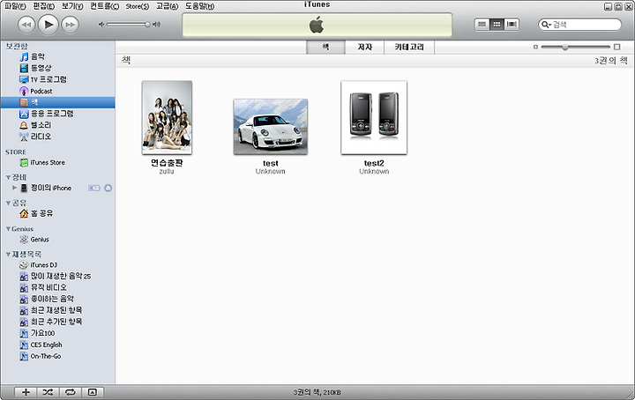Screen dimensions: 635x400
Task: Toggle repeat playback
Action: 71,392
